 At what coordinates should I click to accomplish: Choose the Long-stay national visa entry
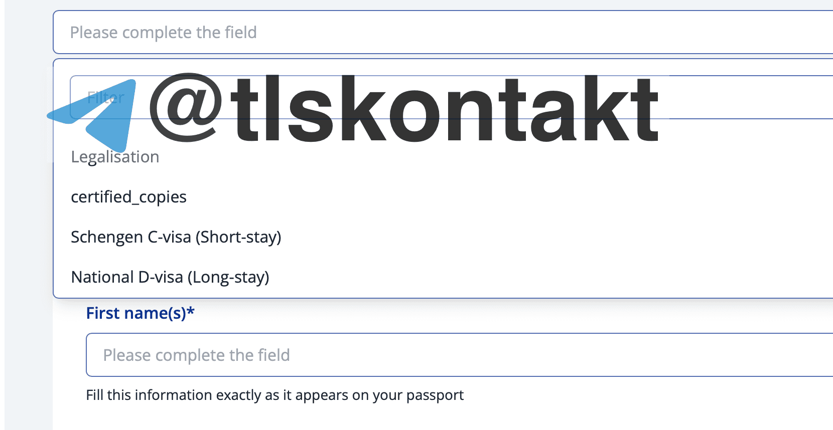(170, 277)
